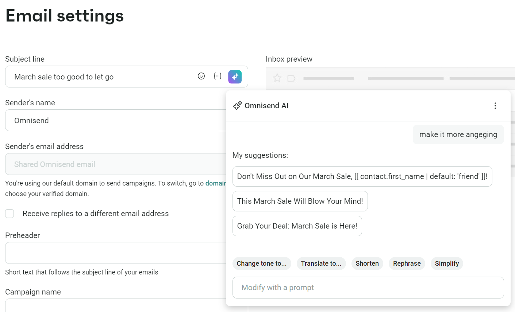
Task: Click the Rephrase button
Action: click(x=407, y=263)
